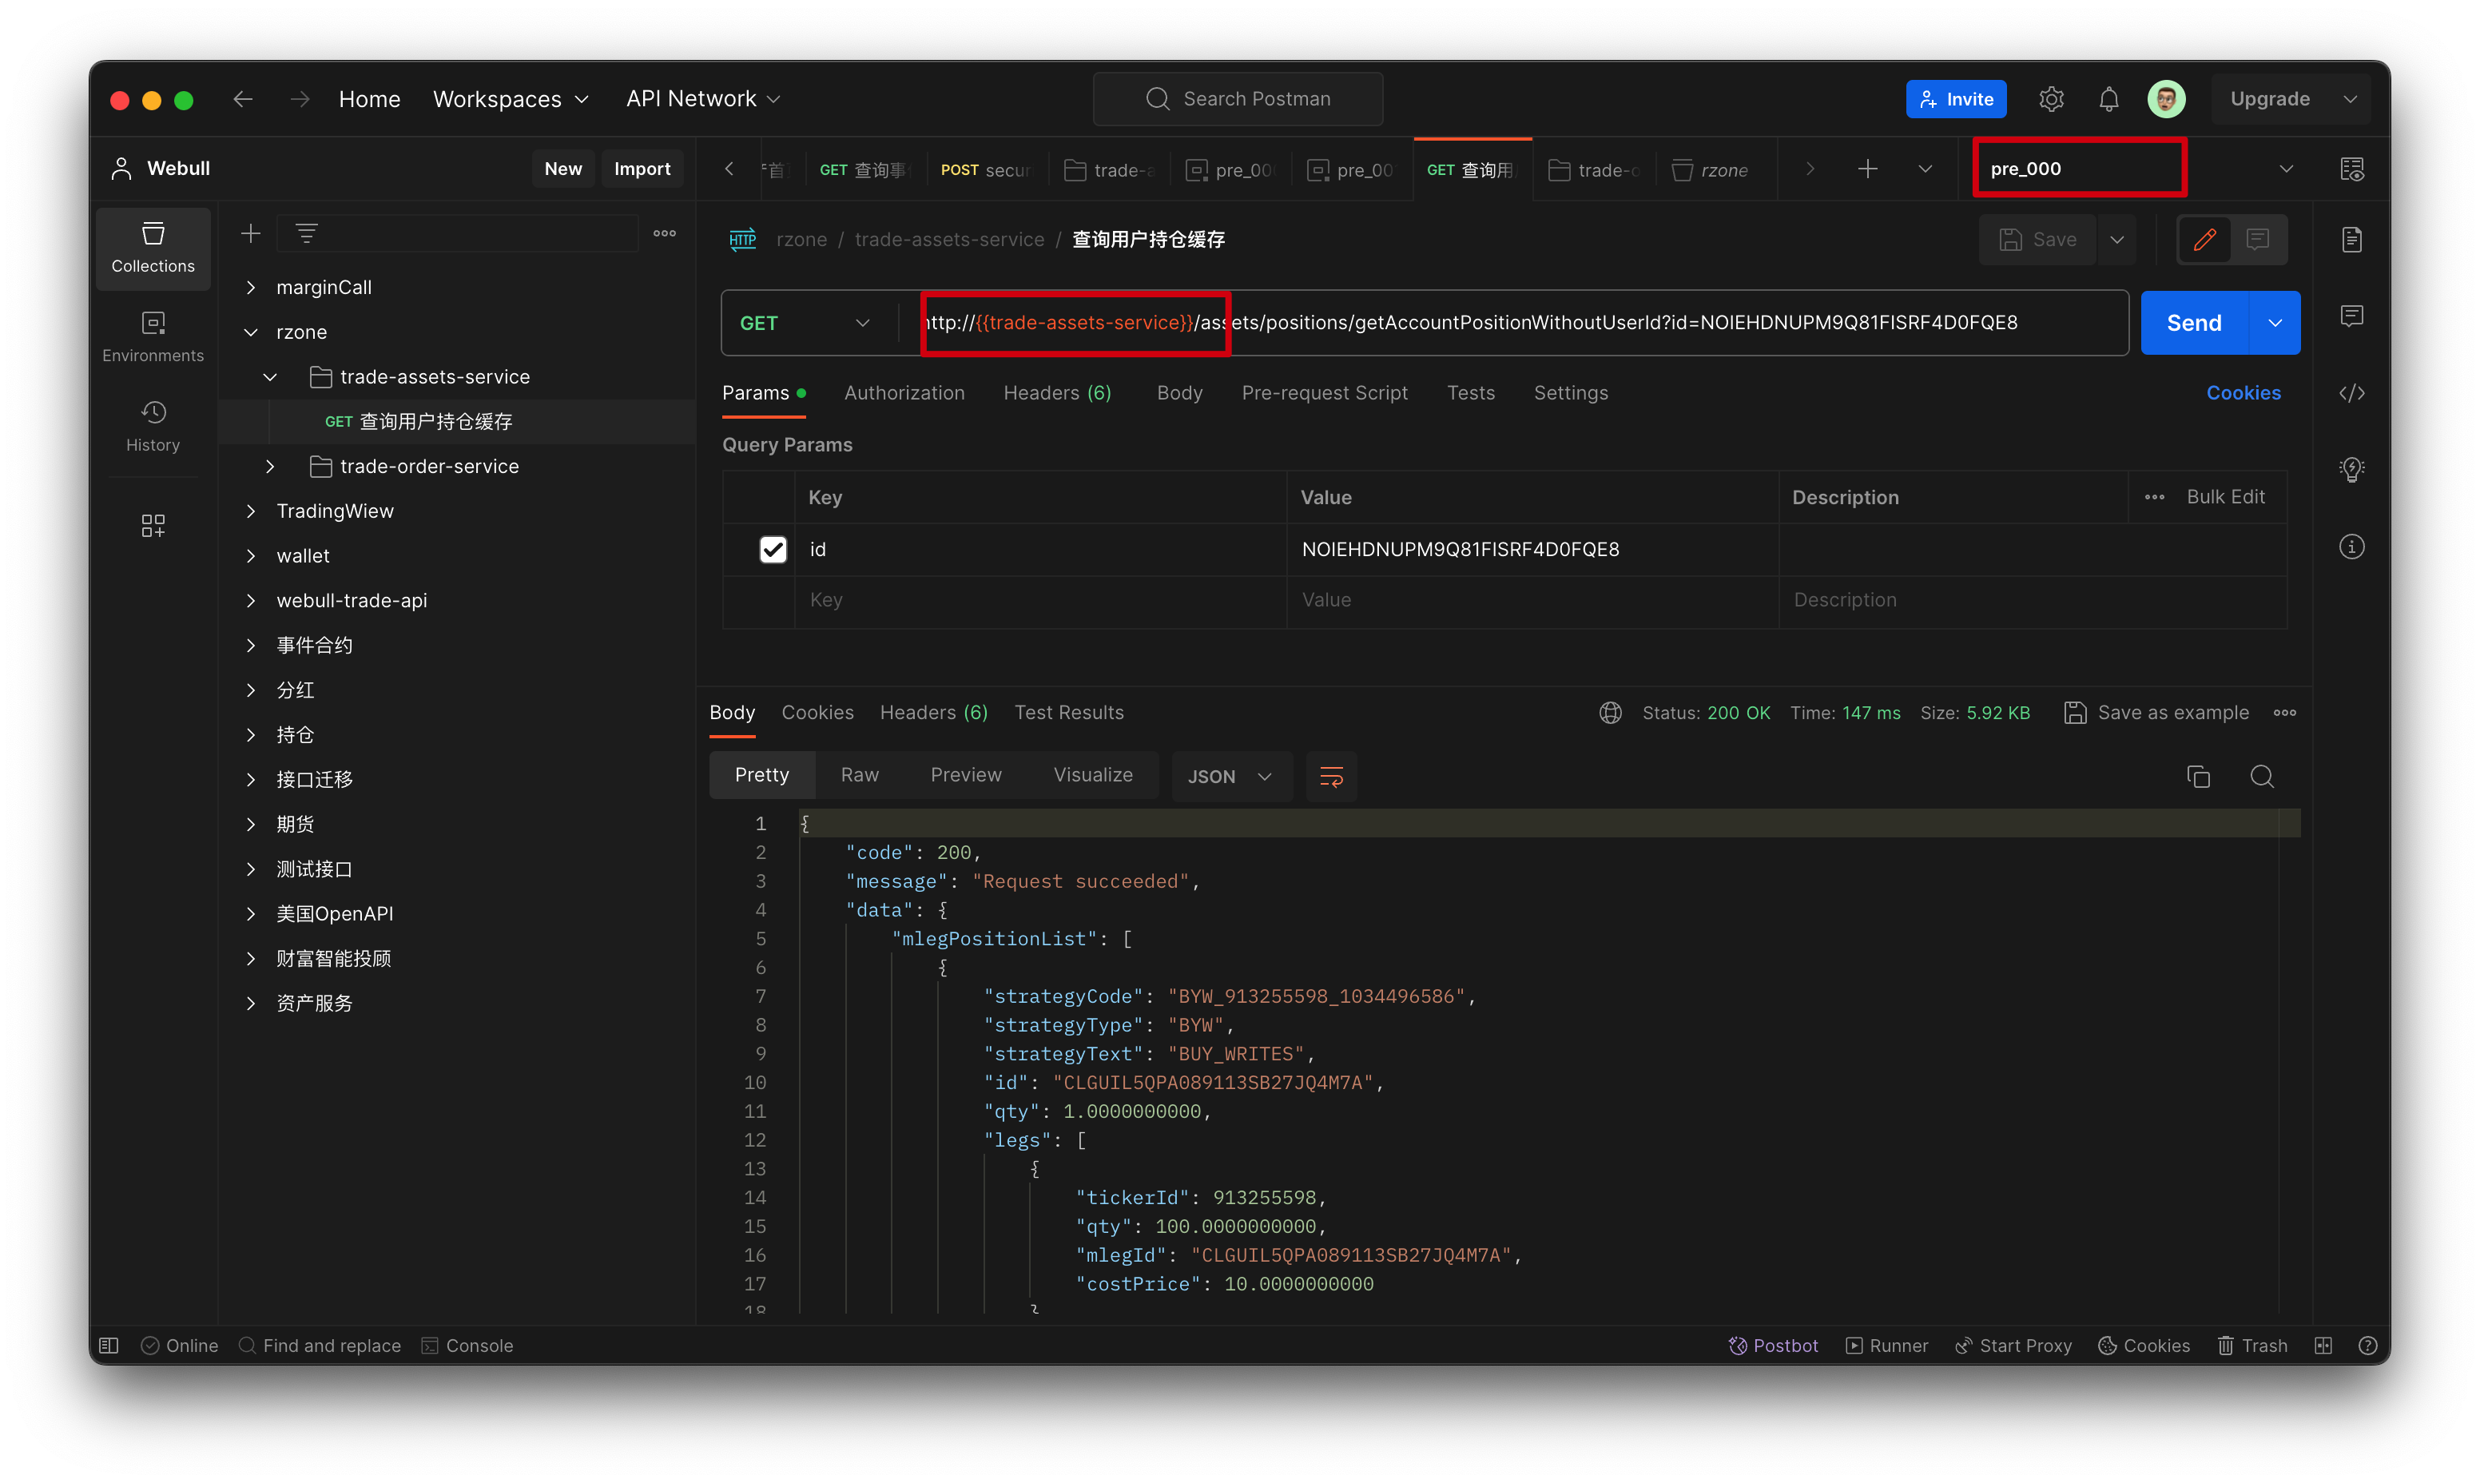
Task: Open the two-pane layout icon in status bar
Action: [2323, 1346]
